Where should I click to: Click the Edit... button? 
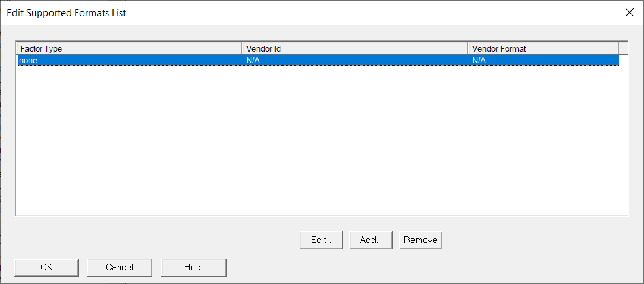[x=321, y=240]
